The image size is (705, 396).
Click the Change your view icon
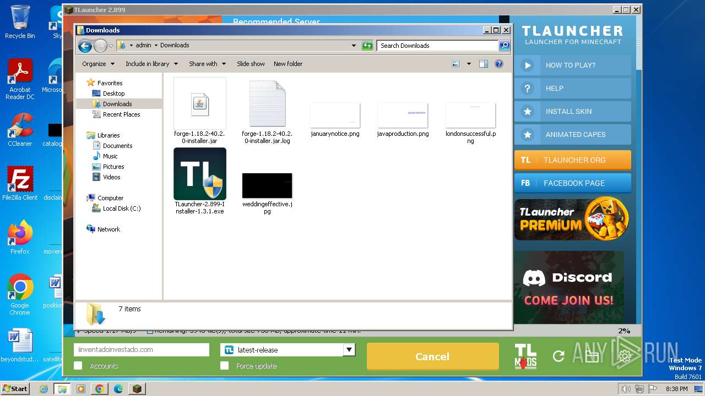[455, 64]
